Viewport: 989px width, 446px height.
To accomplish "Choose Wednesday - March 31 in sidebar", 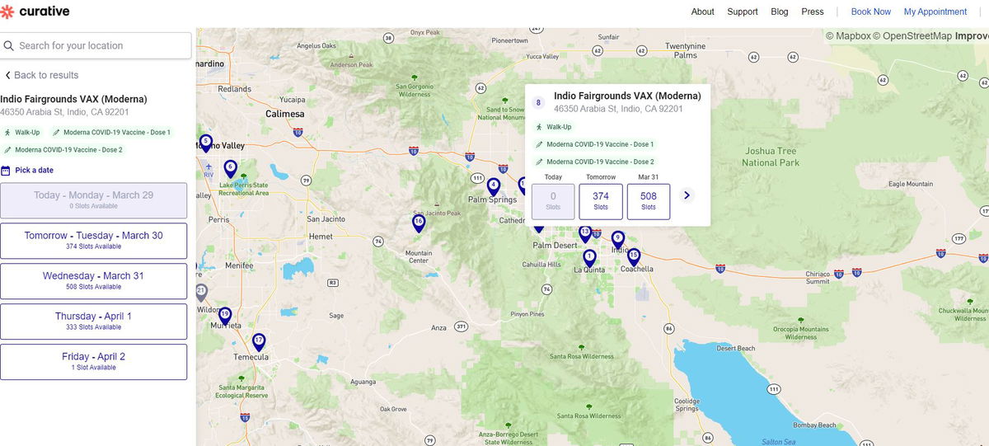I will [93, 280].
